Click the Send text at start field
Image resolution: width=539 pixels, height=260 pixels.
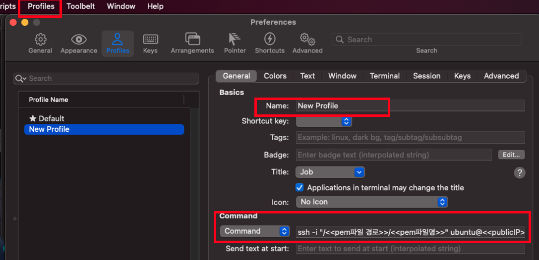click(x=410, y=248)
